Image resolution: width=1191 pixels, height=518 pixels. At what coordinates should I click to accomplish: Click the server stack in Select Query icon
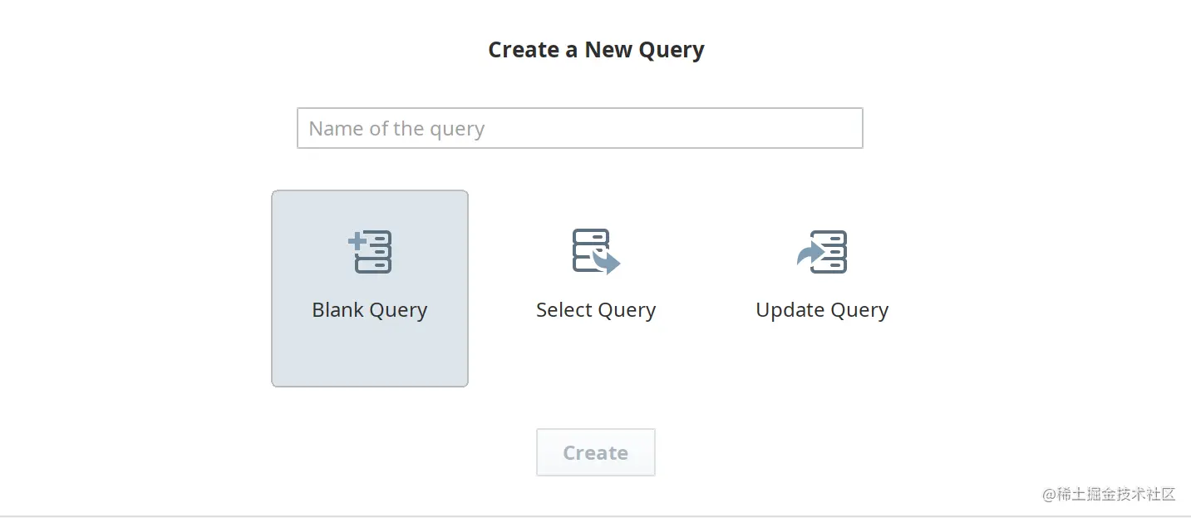[x=589, y=249]
